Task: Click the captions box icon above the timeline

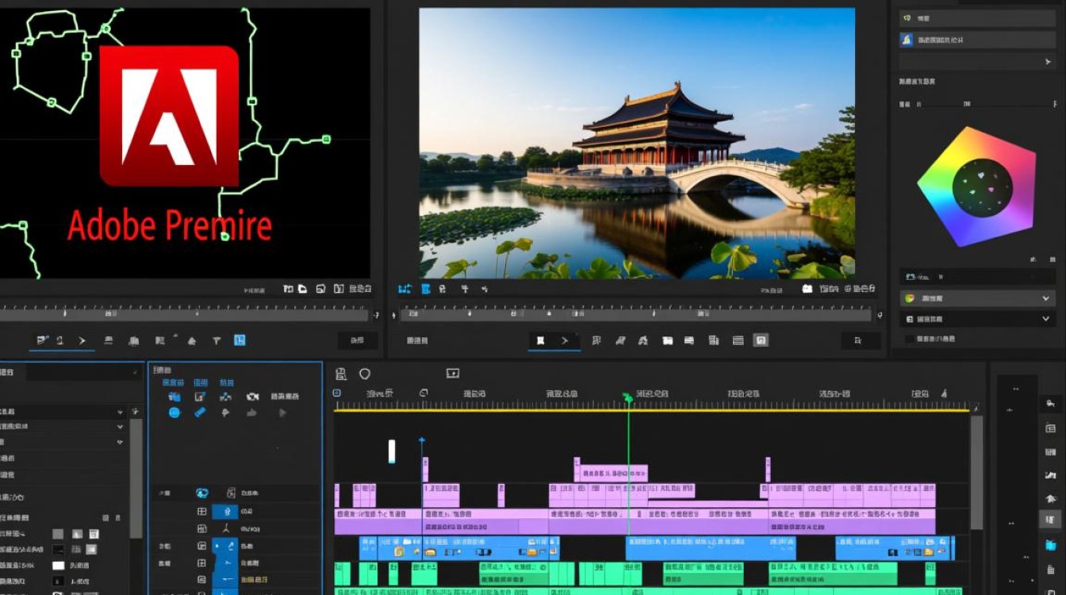Action: (453, 373)
